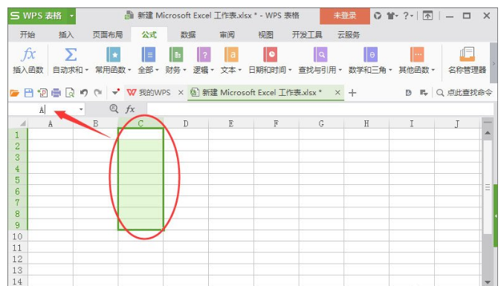Select row 13 header
Screen dimensions: 501x286
pos(18,270)
